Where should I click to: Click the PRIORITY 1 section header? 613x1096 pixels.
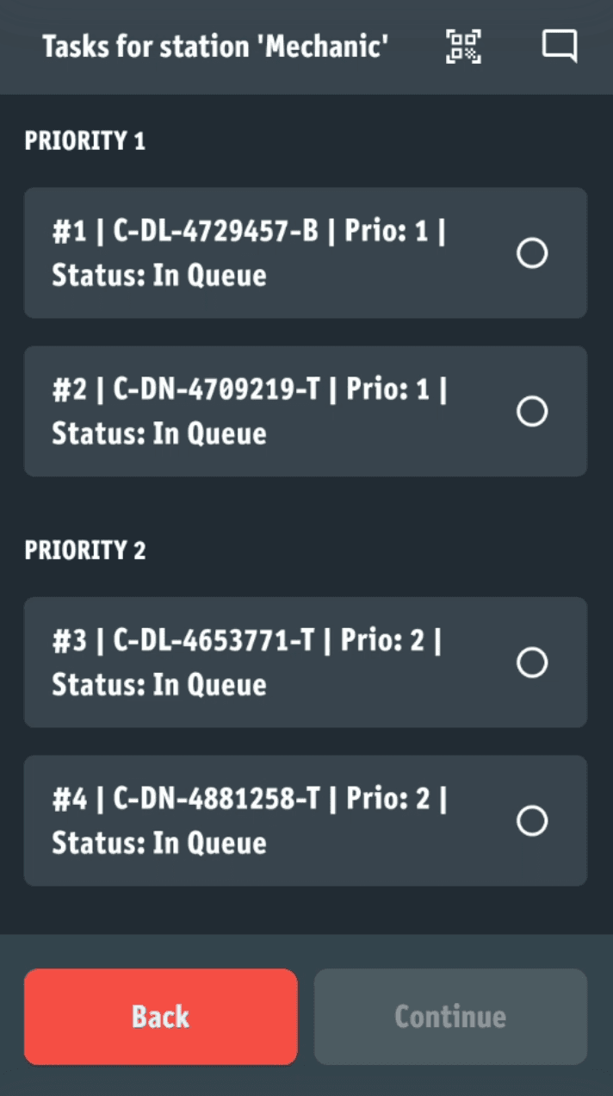(x=85, y=141)
